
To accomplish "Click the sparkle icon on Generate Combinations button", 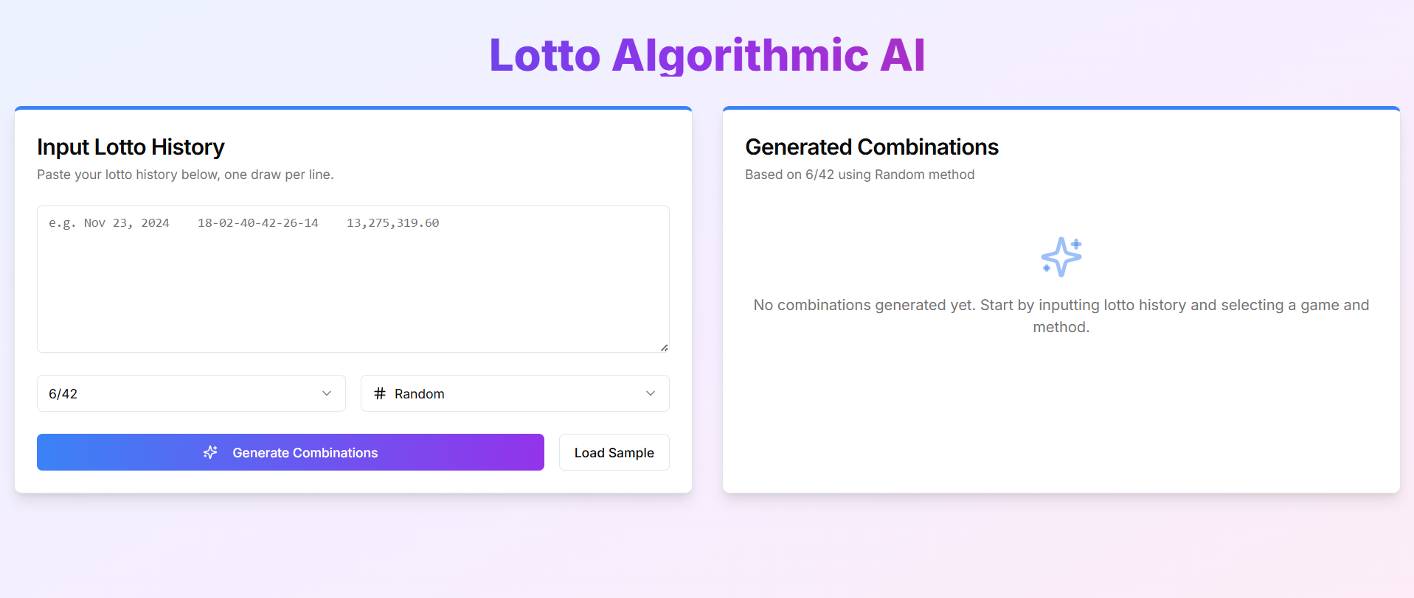I will coord(210,452).
